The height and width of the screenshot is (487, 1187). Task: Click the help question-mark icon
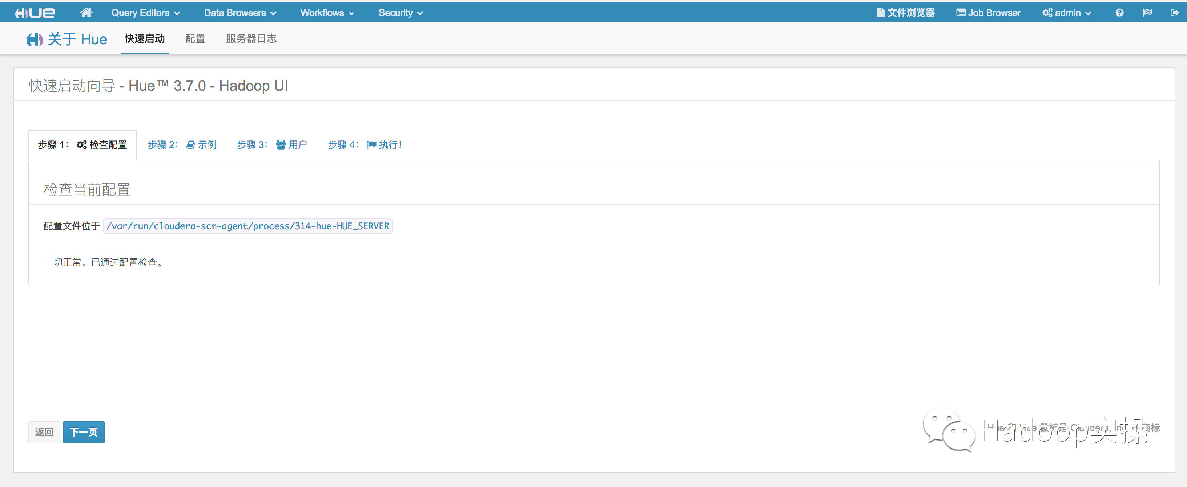pos(1119,13)
